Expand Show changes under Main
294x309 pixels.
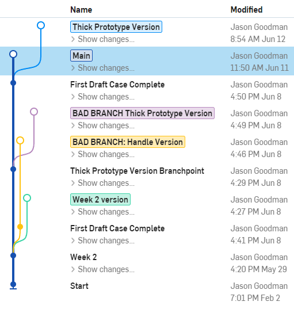(102, 68)
